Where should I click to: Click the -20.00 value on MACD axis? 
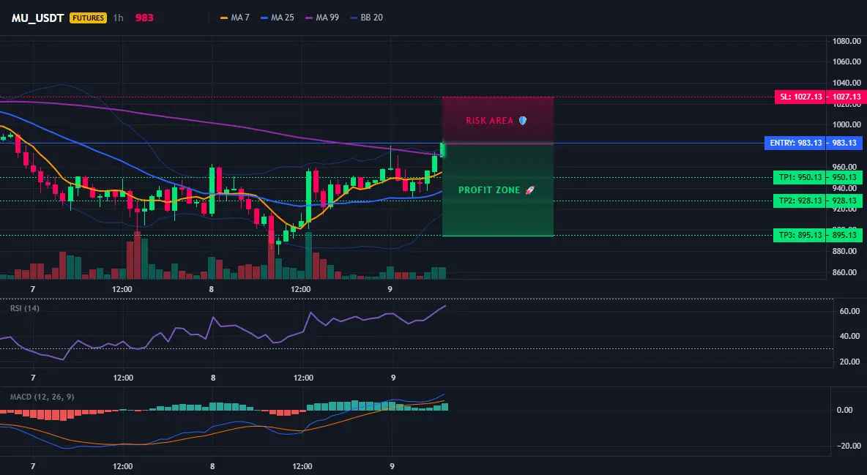847,446
